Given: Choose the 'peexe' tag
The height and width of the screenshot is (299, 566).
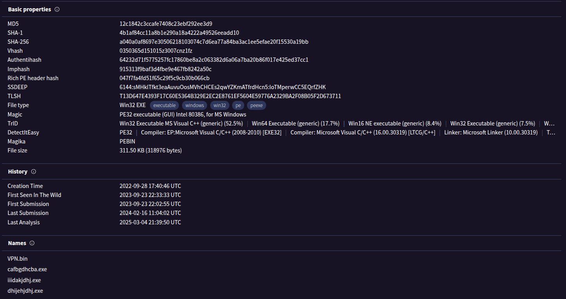Looking at the screenshot, I should 256,106.
